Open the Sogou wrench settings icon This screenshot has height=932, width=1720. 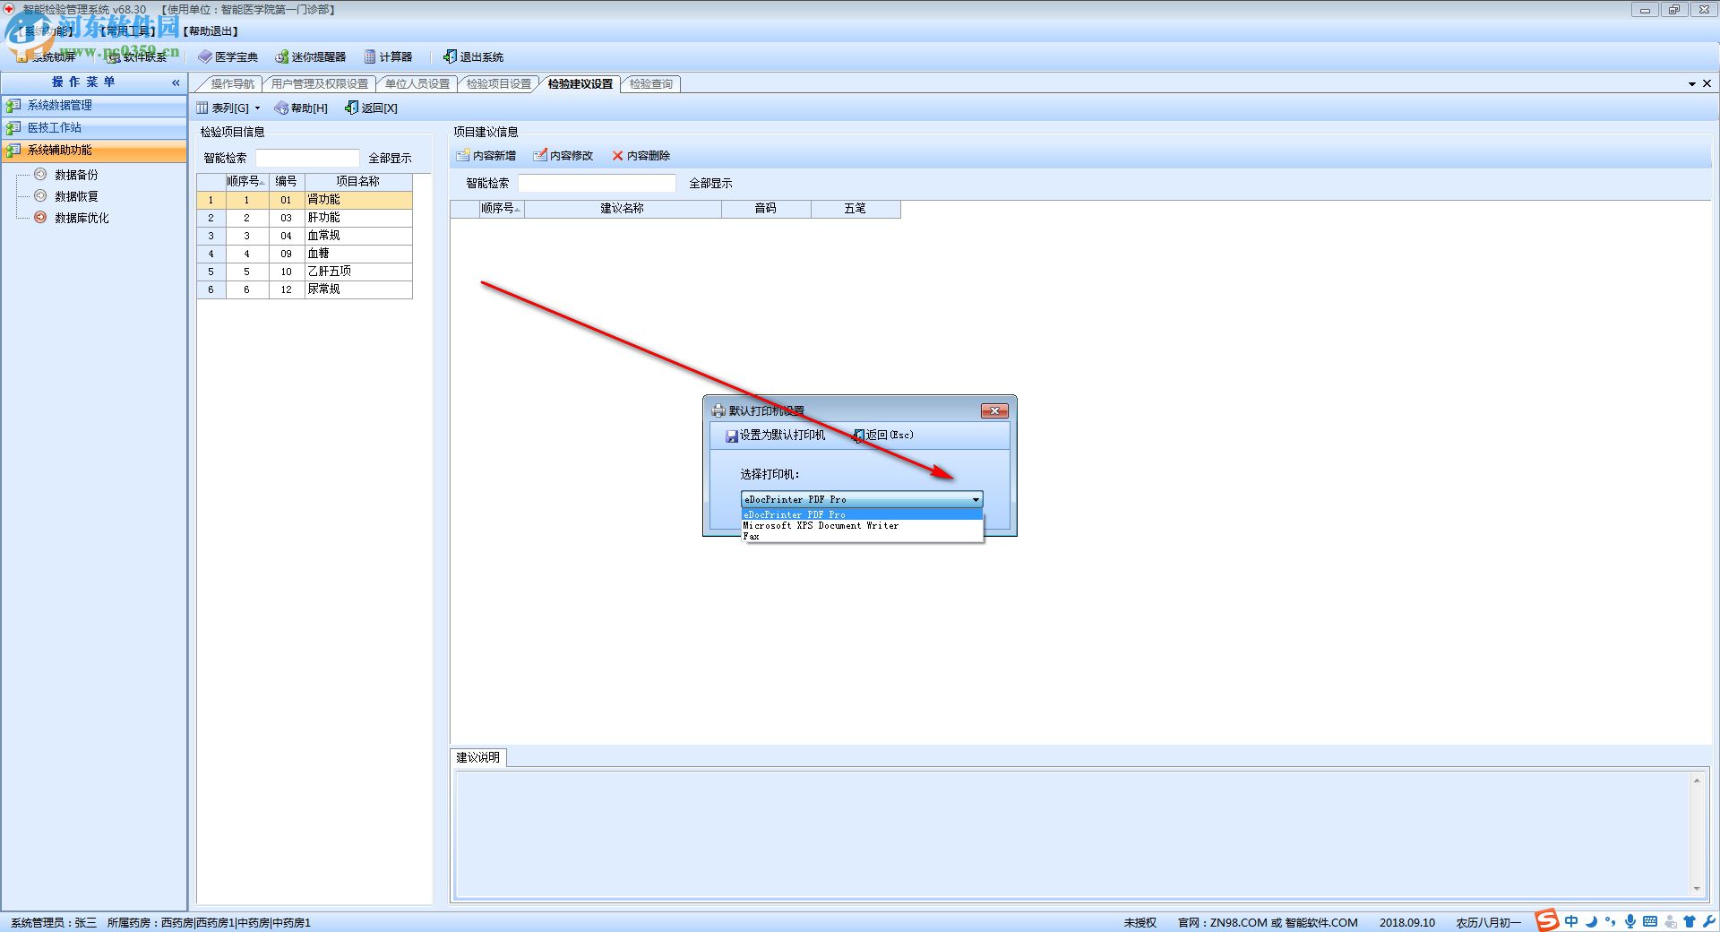[1708, 921]
